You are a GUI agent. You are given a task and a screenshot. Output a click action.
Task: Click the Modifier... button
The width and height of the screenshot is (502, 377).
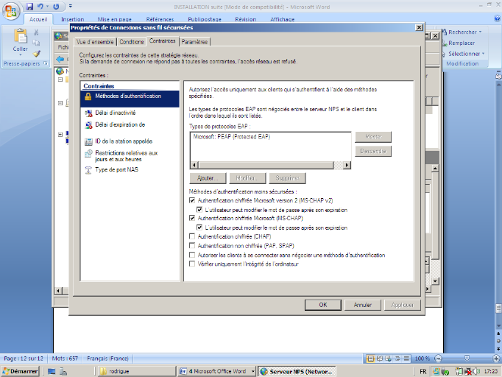coord(247,178)
